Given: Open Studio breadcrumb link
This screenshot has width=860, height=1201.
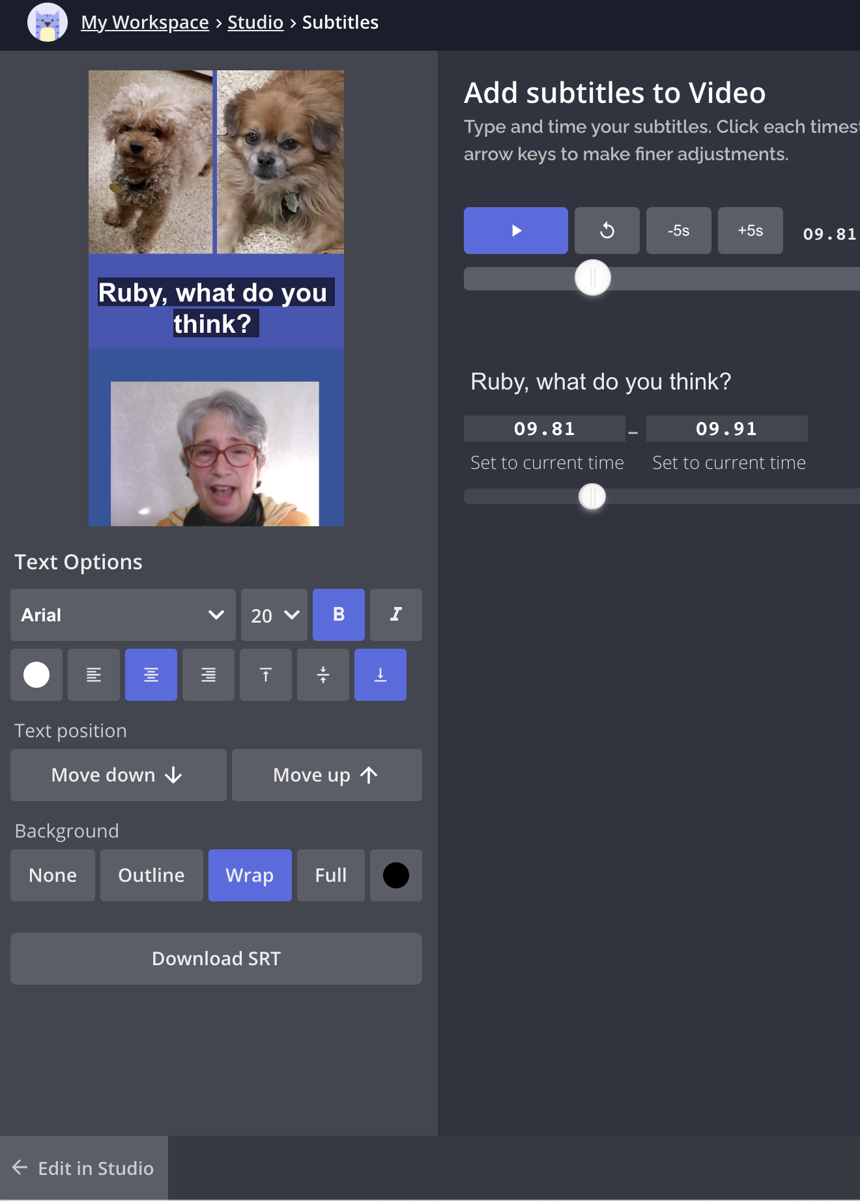Looking at the screenshot, I should coord(255,22).
